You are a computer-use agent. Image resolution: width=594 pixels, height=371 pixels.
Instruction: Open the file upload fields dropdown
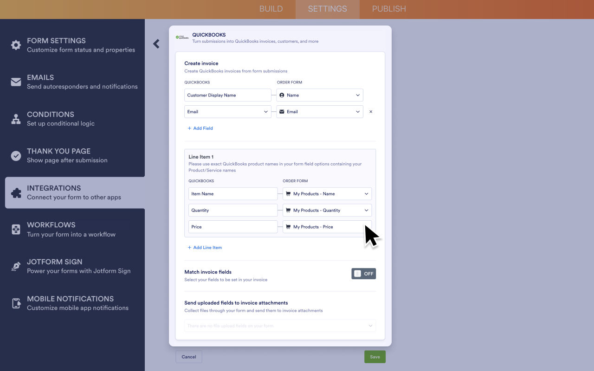(280, 326)
